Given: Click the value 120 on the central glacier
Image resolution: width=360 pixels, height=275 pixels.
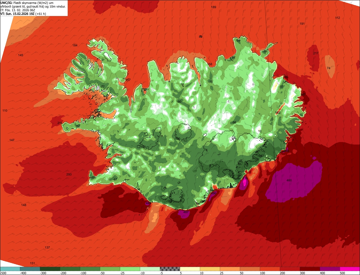Looking at the screenshot, I should click(177, 139).
